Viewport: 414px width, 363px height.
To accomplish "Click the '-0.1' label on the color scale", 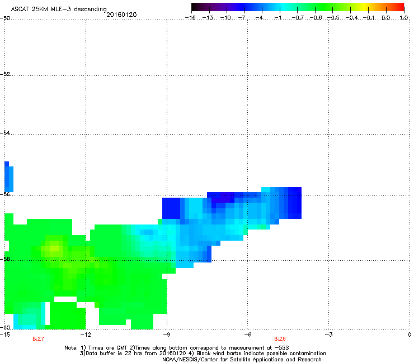I will (x=369, y=18).
